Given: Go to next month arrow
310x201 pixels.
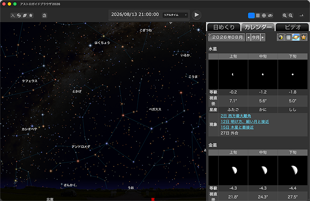Looking at the screenshot, I should [x=263, y=38].
